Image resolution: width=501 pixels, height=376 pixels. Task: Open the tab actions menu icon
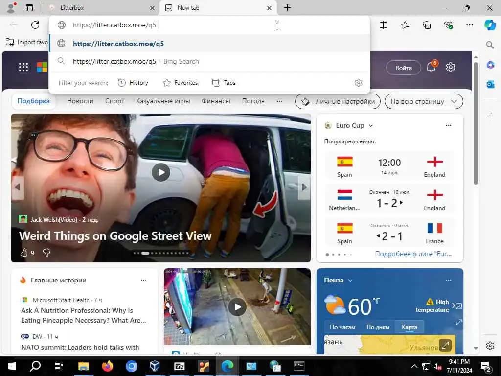point(29,8)
